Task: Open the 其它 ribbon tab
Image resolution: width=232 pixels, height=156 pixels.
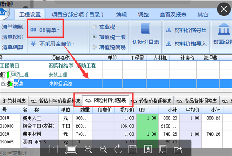Action: 203,15
